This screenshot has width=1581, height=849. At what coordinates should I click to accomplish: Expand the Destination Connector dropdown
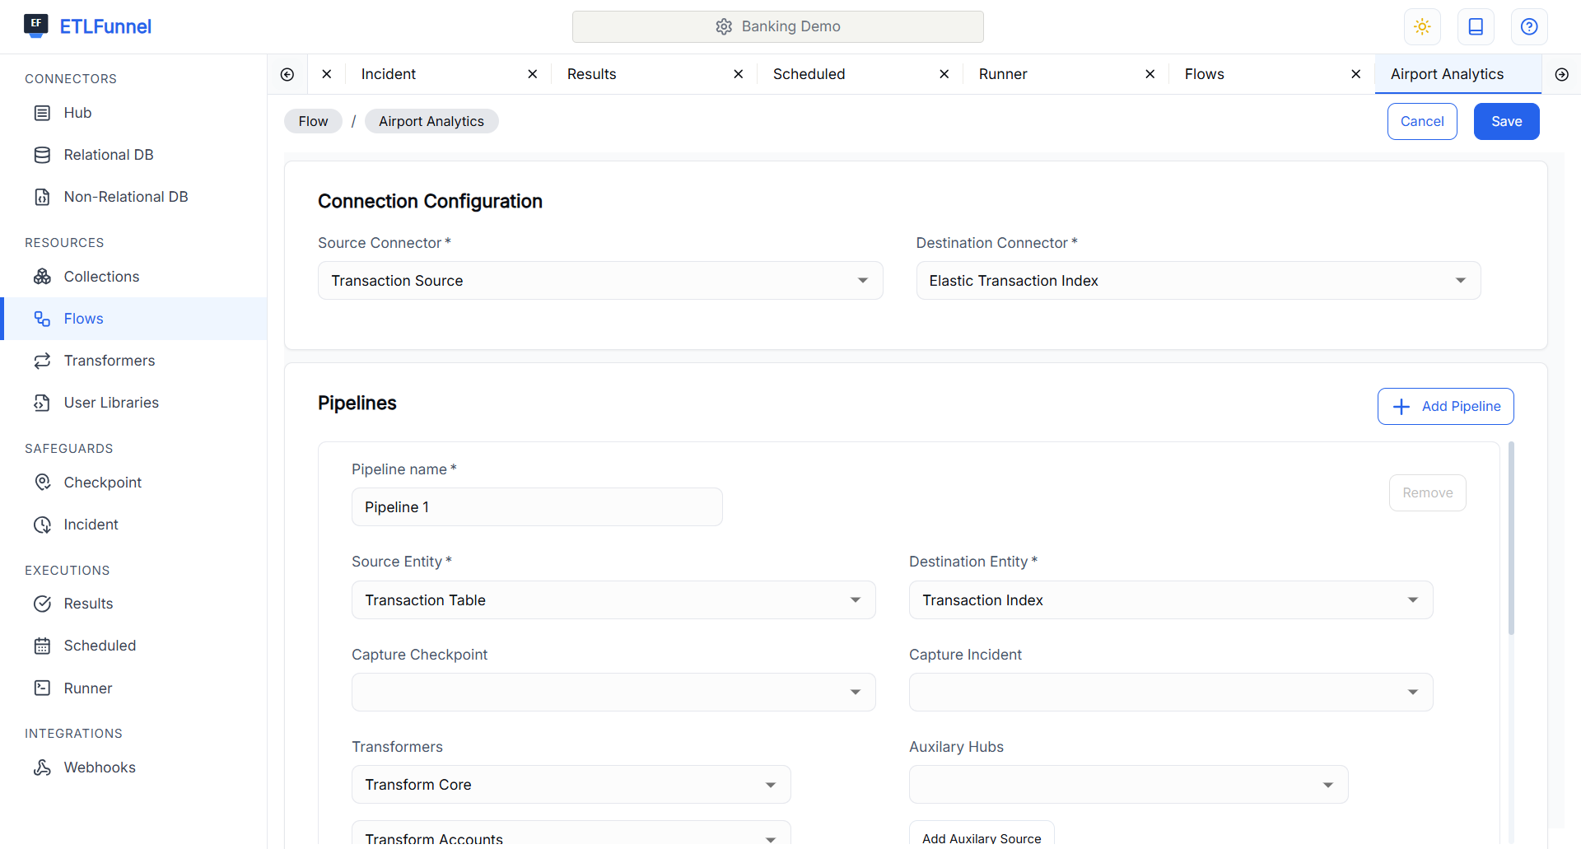(x=1198, y=281)
